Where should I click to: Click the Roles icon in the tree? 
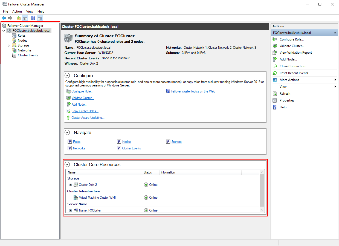click(14, 36)
